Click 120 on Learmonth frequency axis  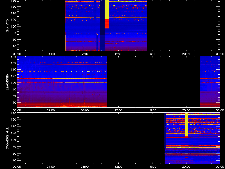(x=14, y=76)
